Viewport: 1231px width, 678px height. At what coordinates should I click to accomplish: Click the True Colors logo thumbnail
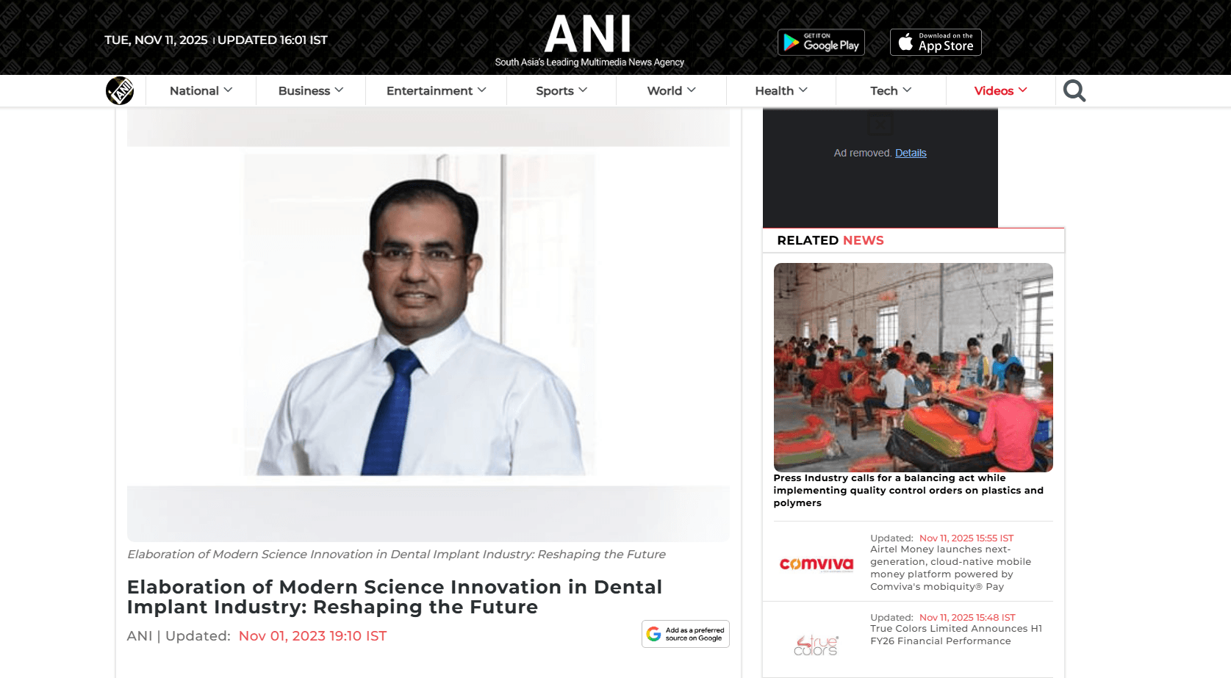pyautogui.click(x=816, y=645)
